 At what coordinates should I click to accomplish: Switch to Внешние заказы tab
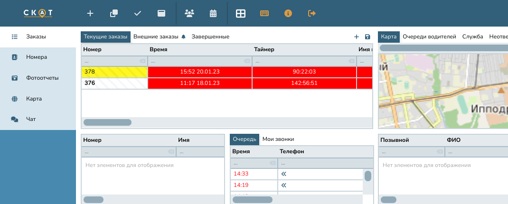156,37
